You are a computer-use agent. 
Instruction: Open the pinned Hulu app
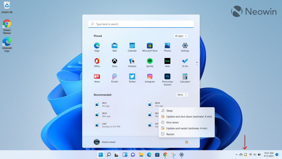point(167,61)
